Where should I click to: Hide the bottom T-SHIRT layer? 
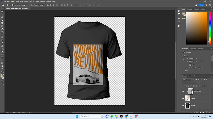pos(183,106)
